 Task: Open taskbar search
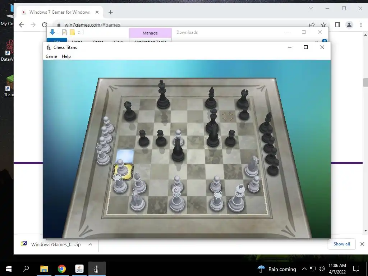(26, 269)
